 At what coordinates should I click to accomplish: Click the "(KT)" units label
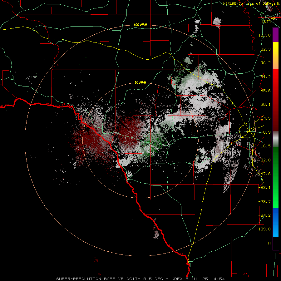[x=267, y=22]
